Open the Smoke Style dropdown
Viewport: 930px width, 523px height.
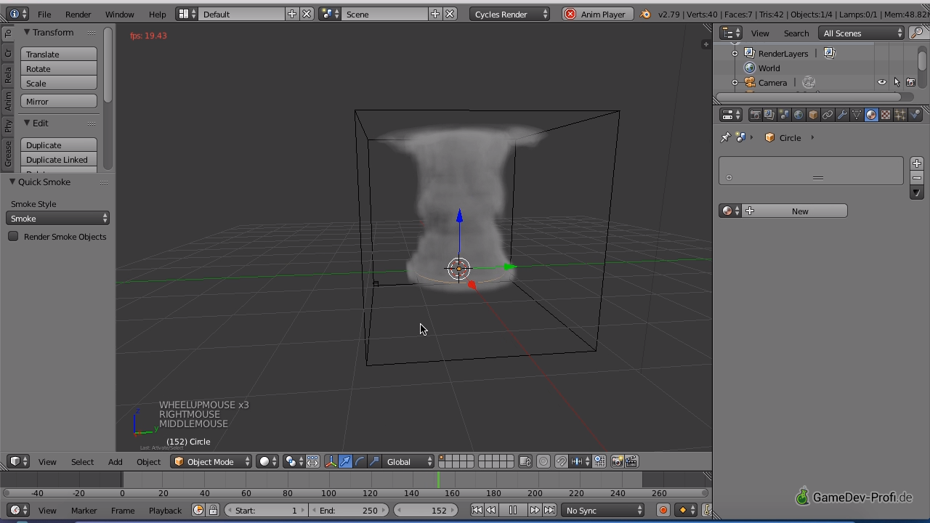pos(58,218)
